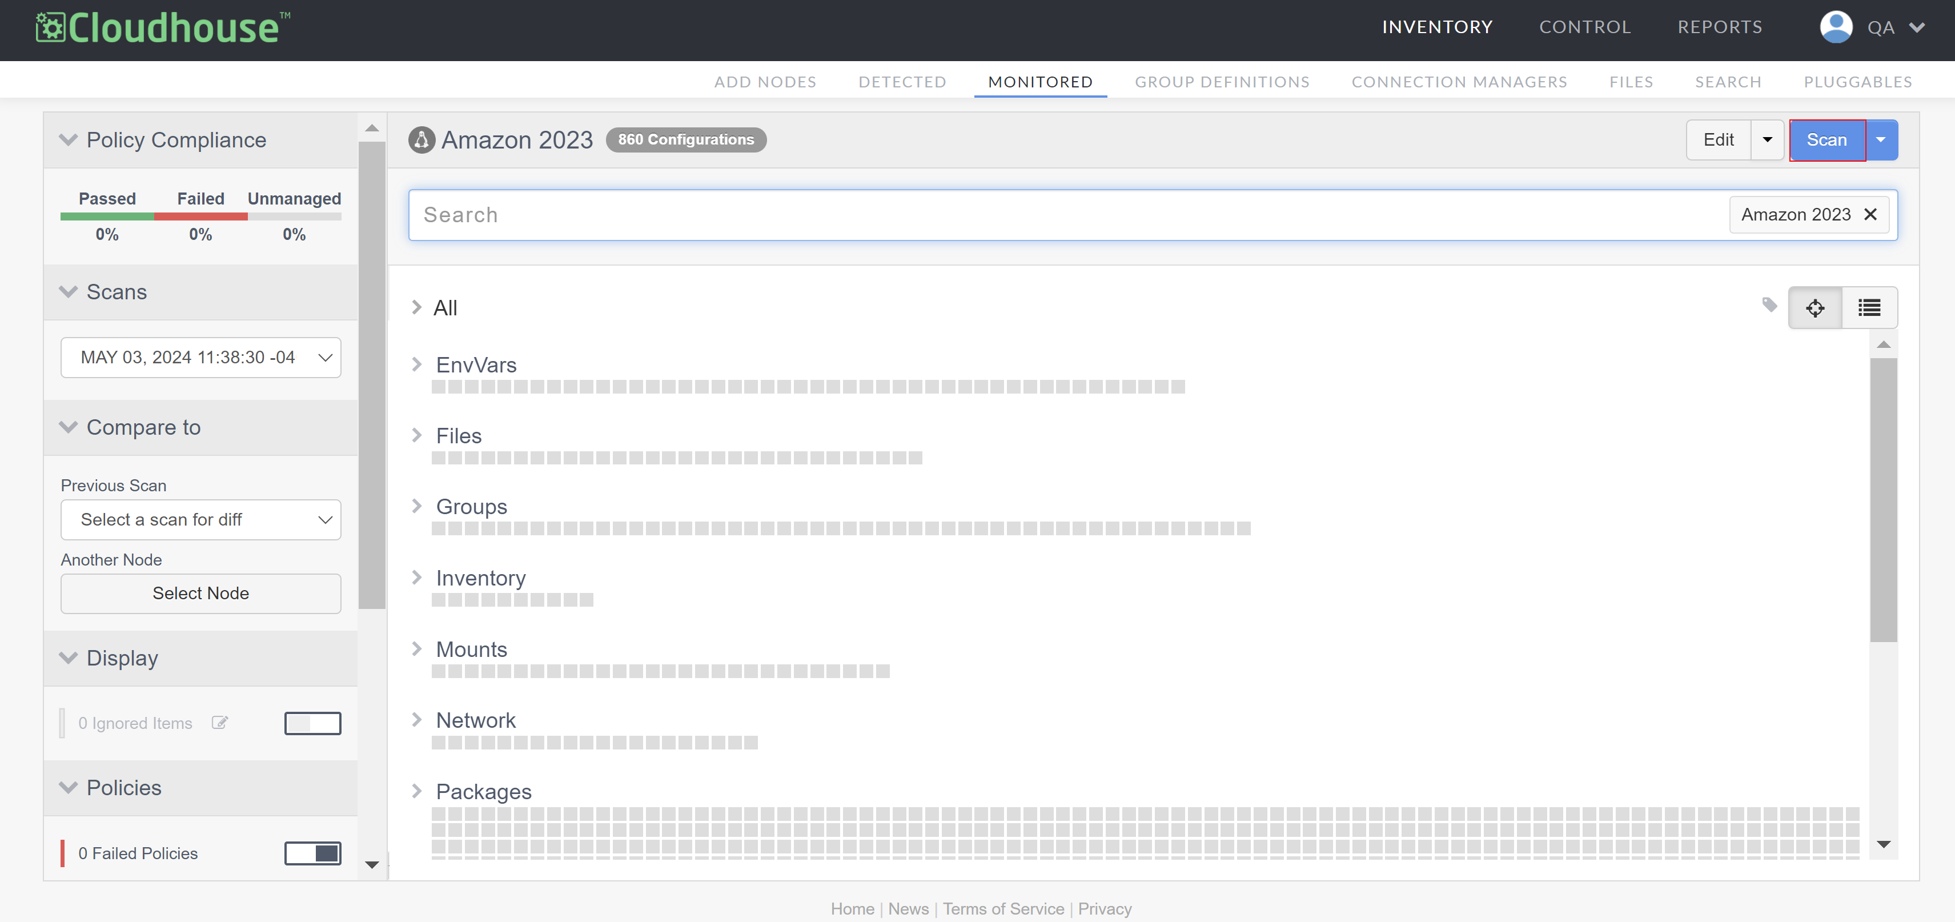
Task: Click the blue Scan button
Action: coord(1826,139)
